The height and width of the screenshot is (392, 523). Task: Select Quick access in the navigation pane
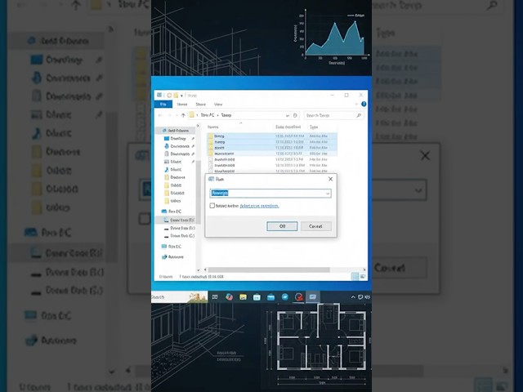175,131
